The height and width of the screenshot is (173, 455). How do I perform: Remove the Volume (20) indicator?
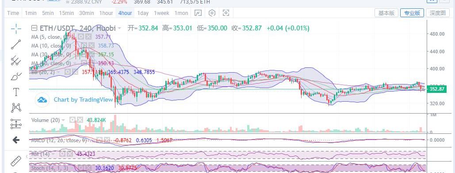80,120
